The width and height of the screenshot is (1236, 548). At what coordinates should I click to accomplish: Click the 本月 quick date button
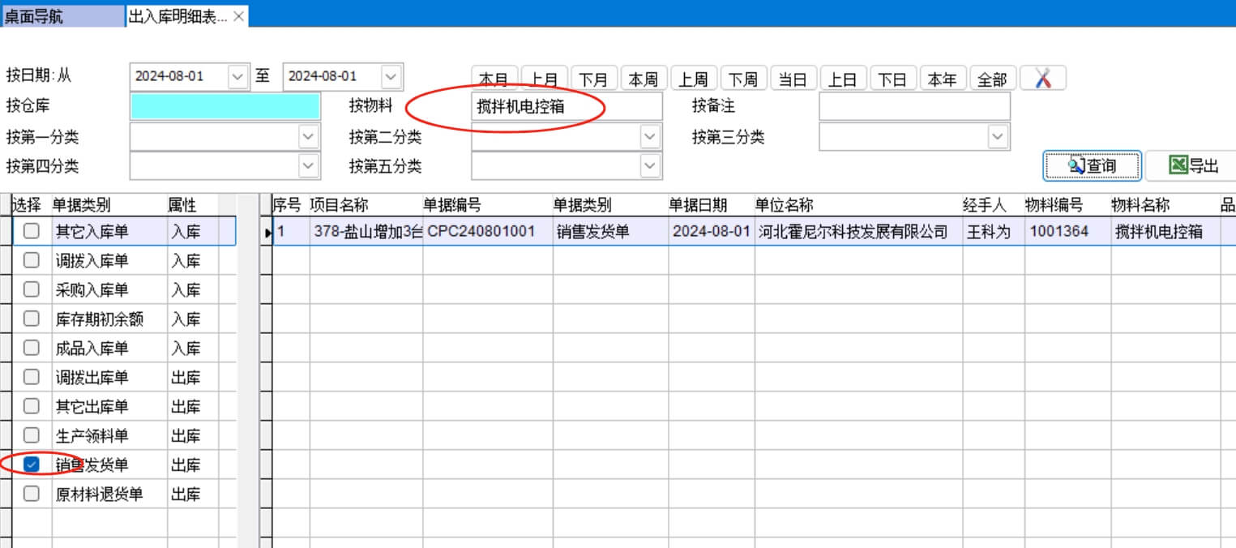click(x=494, y=79)
